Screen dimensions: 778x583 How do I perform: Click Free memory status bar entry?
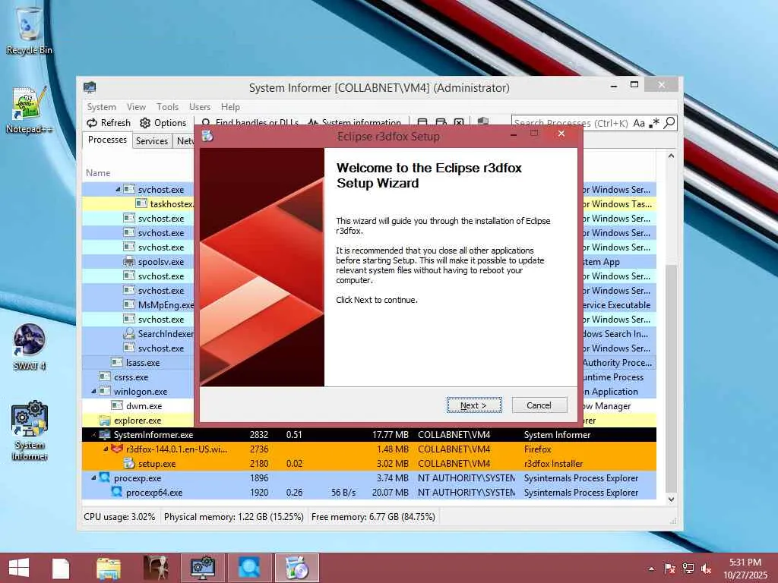(373, 516)
